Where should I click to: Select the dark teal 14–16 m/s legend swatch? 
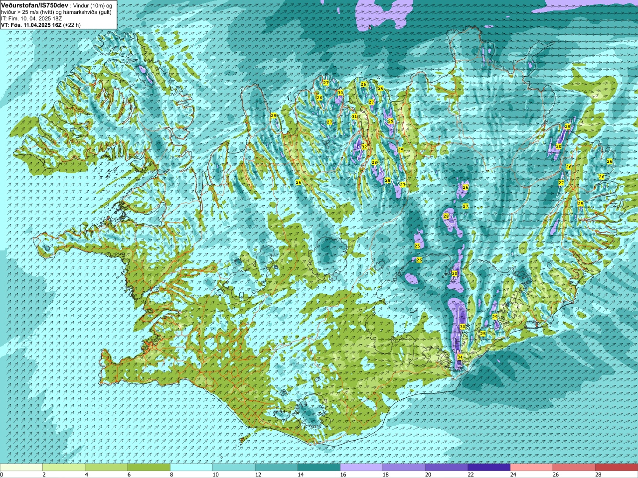pyautogui.click(x=319, y=468)
